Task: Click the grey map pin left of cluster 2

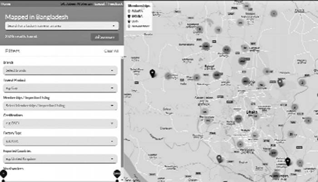Action: (280, 82)
